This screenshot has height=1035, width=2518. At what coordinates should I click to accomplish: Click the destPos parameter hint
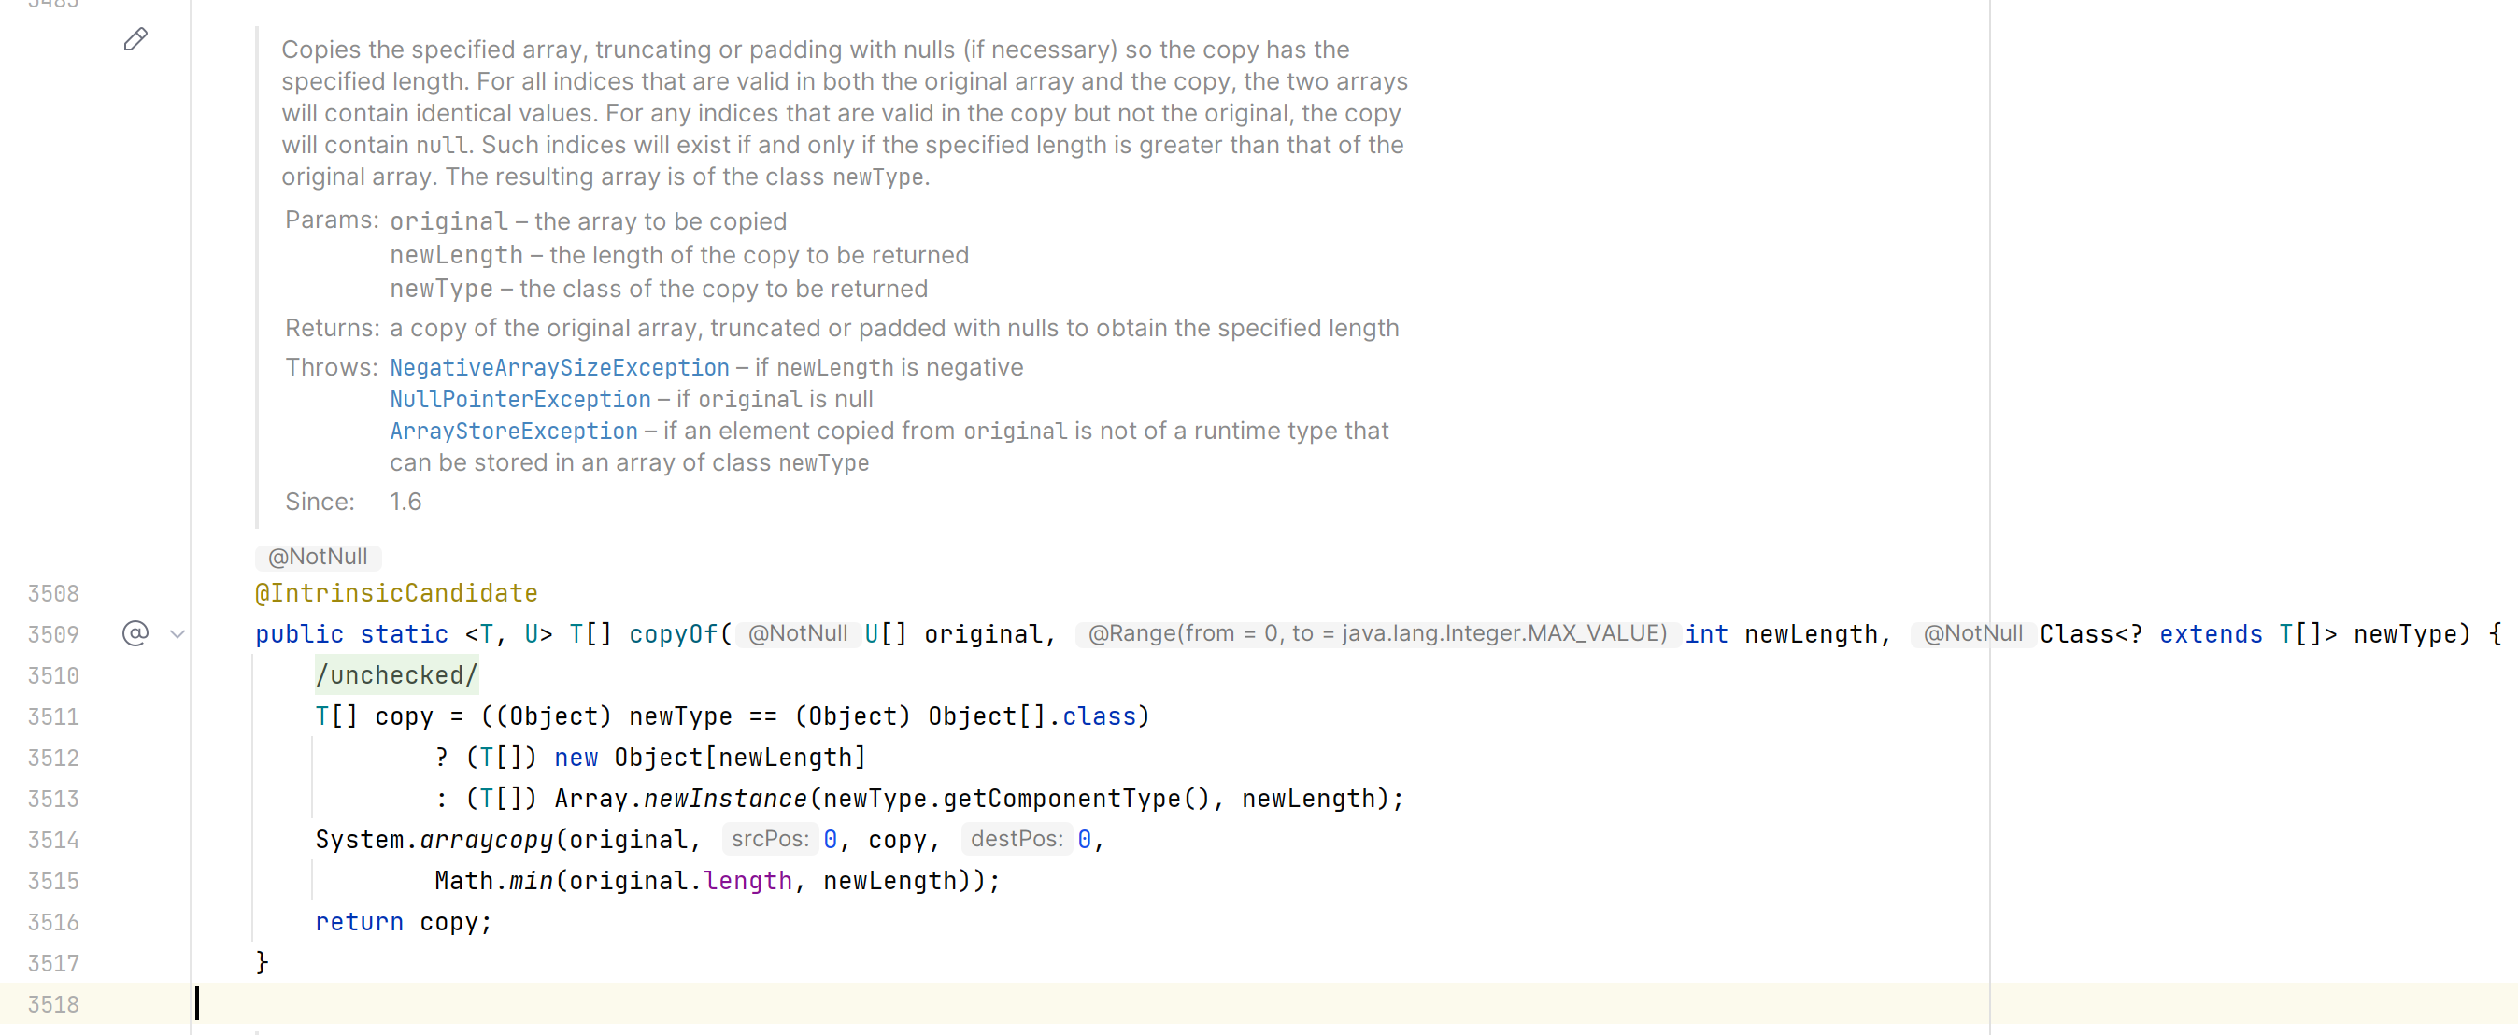tap(1017, 839)
